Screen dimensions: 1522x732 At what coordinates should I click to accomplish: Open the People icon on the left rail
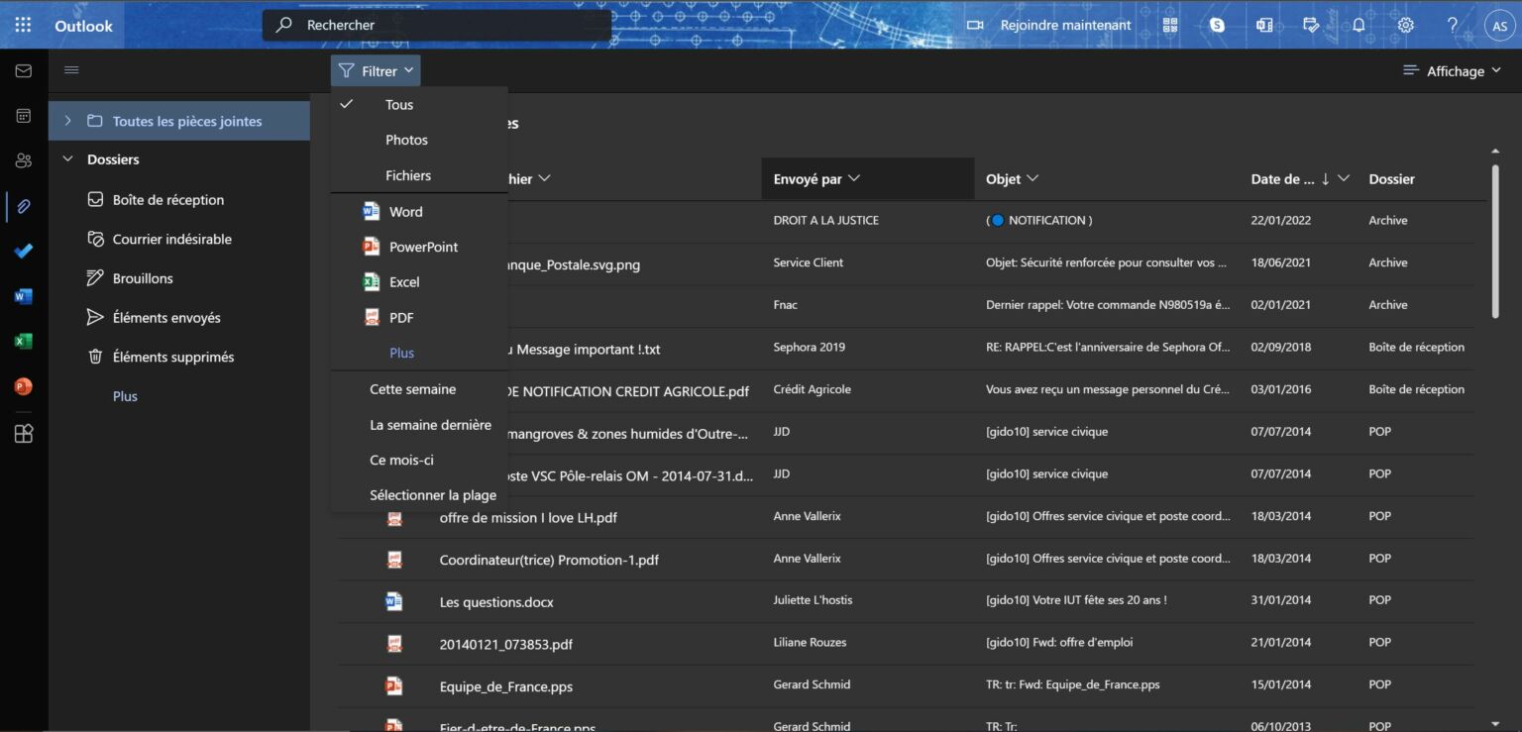coord(22,160)
